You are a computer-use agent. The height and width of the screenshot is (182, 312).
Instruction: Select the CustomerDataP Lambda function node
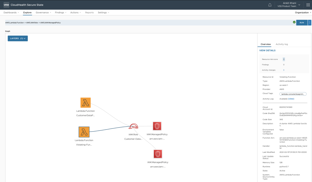tap(86, 103)
